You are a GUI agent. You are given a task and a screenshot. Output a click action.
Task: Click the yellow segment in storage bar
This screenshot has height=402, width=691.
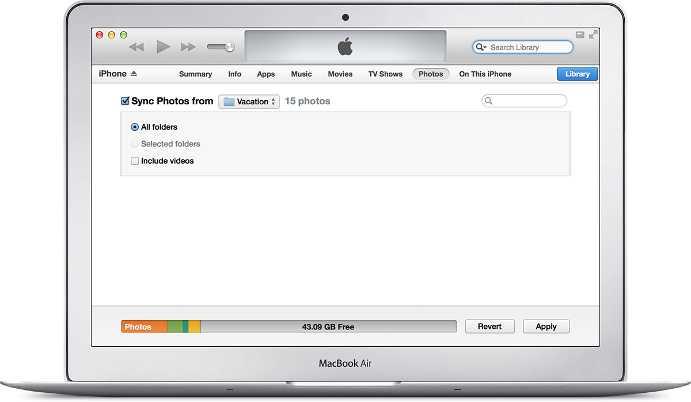[x=195, y=327]
